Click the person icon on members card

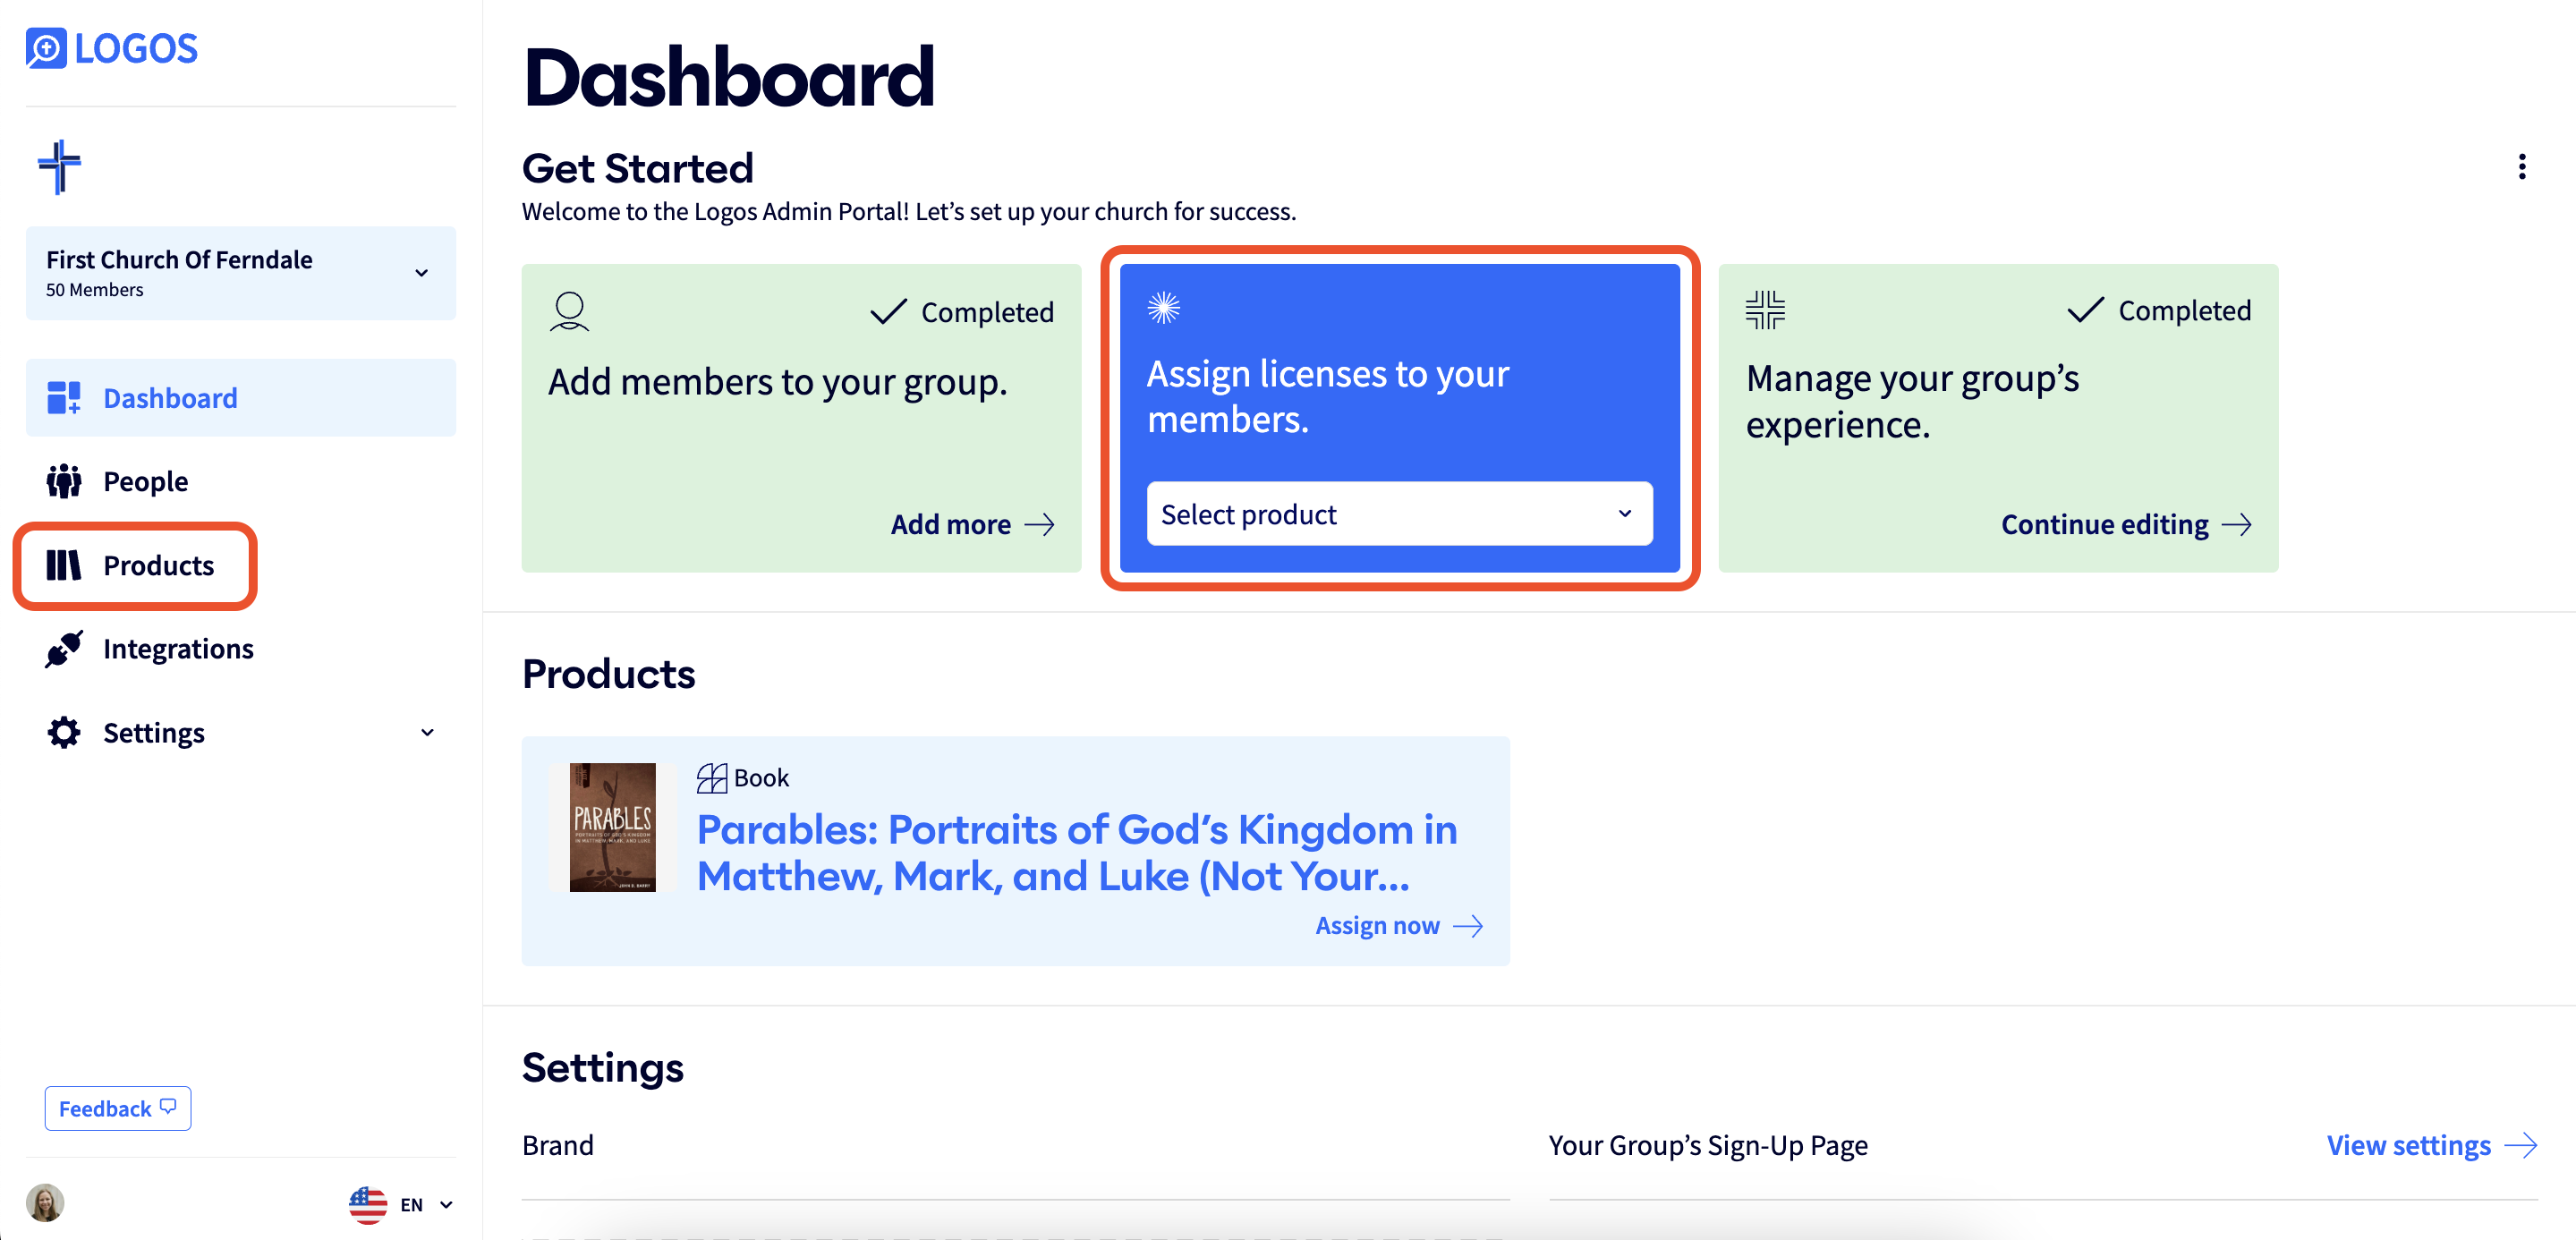569,311
